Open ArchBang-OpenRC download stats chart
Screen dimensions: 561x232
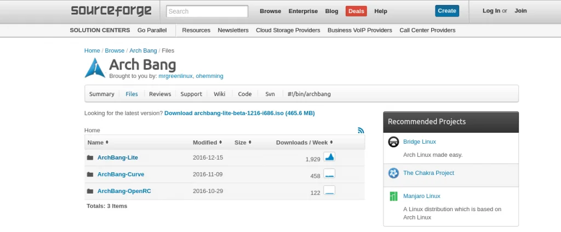329,190
